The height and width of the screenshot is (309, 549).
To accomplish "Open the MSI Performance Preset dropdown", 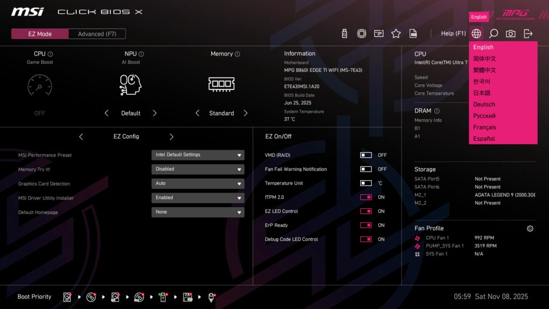I will tap(198, 154).
